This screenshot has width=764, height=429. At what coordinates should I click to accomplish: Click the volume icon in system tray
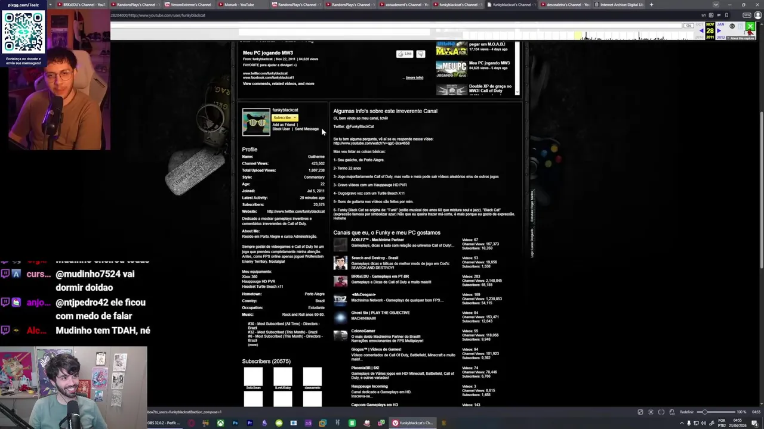click(702, 423)
